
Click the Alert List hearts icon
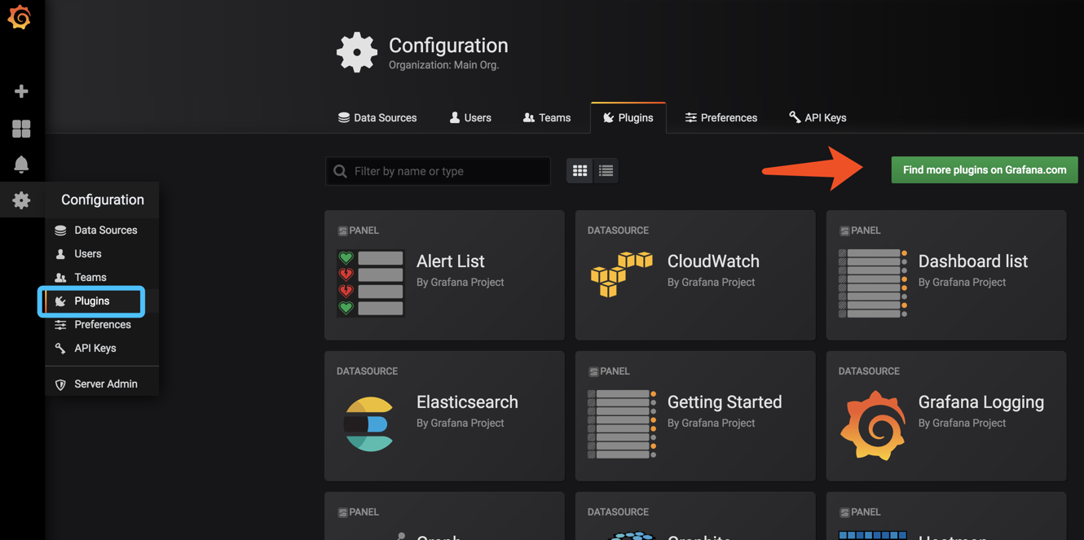click(x=371, y=283)
